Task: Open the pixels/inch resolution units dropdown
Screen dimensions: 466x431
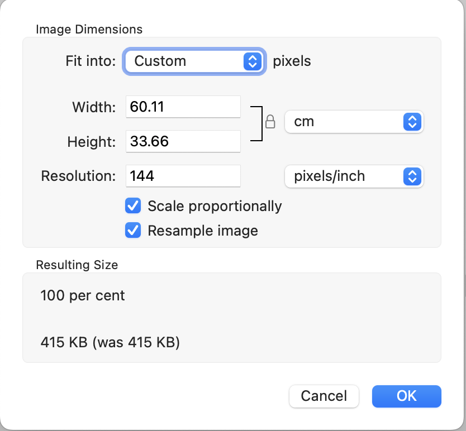Action: click(354, 176)
